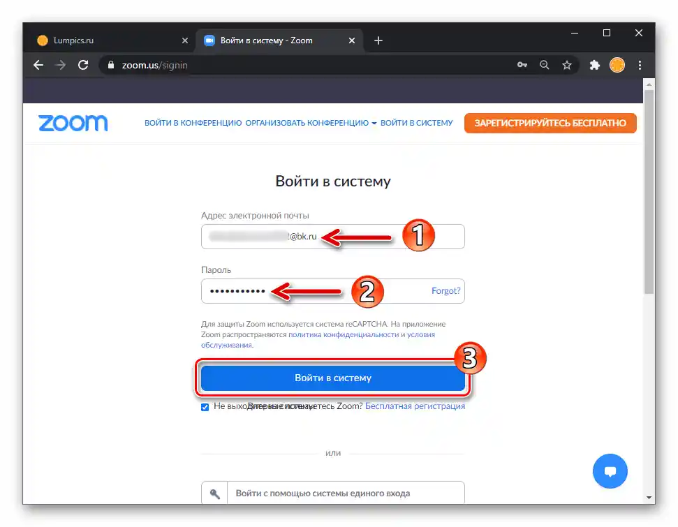Screen dimensions: 678x527
Task: Click the Forgot? password link
Action: [445, 290]
